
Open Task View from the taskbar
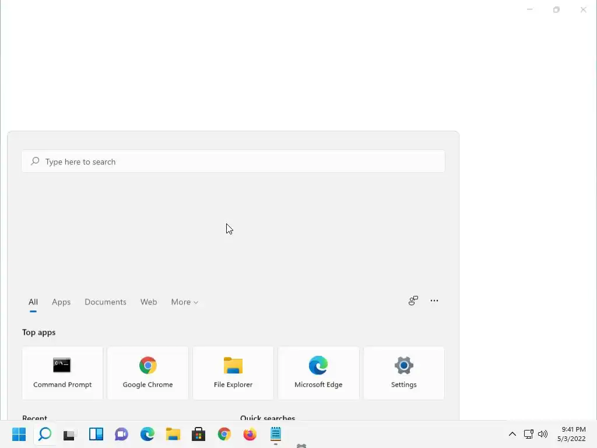pyautogui.click(x=70, y=434)
